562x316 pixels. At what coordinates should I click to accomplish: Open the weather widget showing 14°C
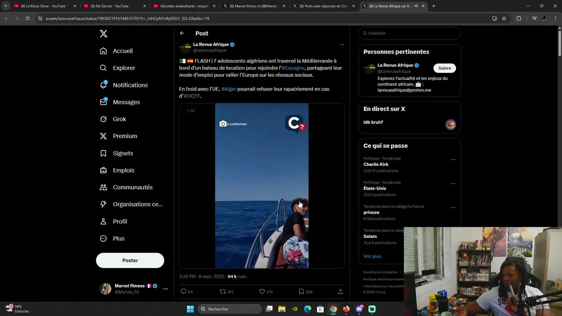click(18, 309)
